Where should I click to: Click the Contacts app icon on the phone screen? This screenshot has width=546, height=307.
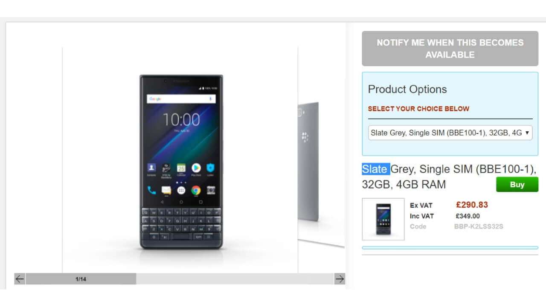(152, 168)
